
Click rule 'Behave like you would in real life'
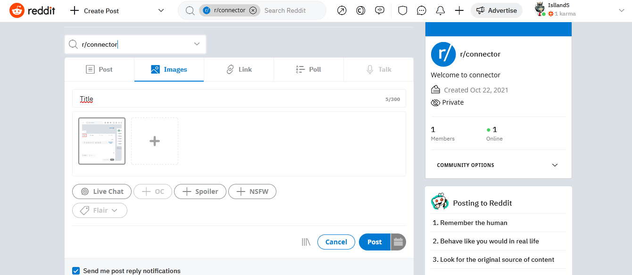pos(486,241)
